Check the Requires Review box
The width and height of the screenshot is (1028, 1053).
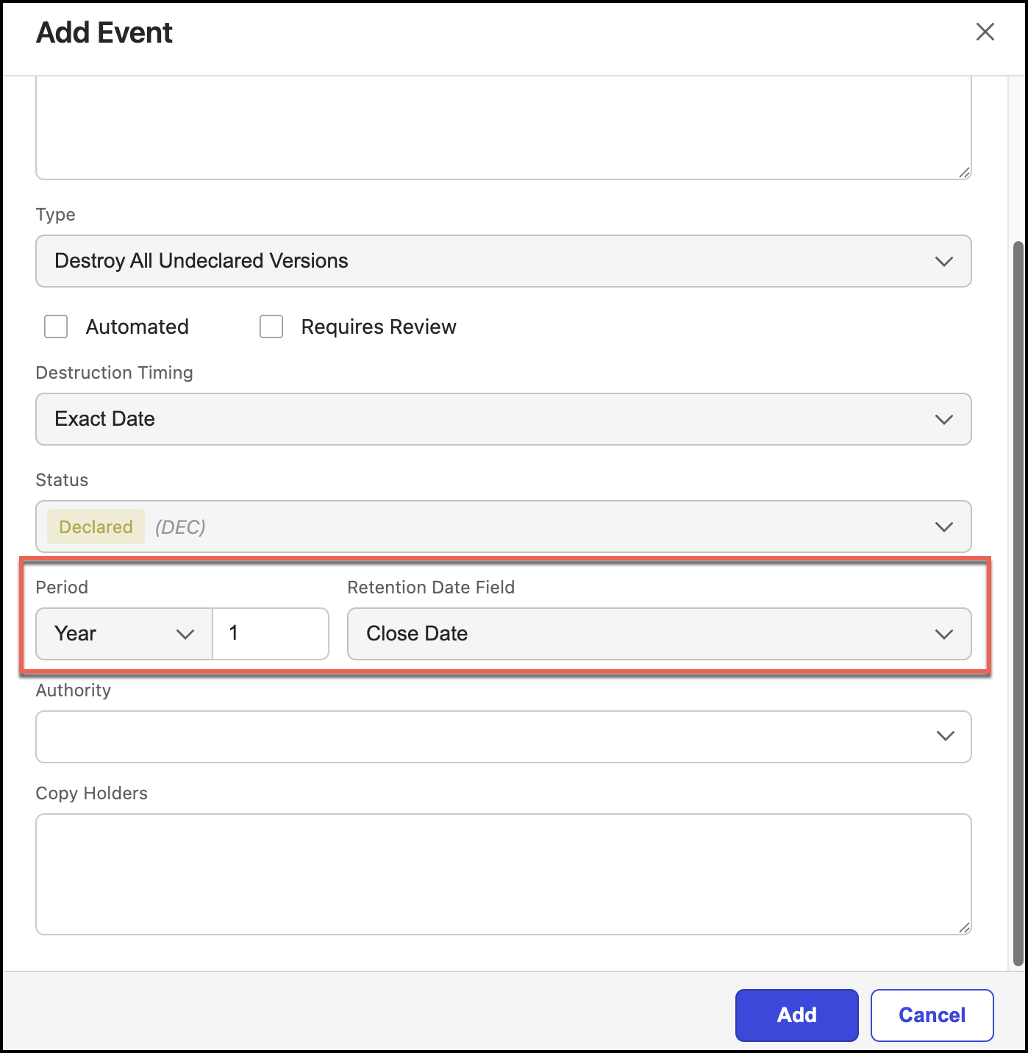point(271,326)
